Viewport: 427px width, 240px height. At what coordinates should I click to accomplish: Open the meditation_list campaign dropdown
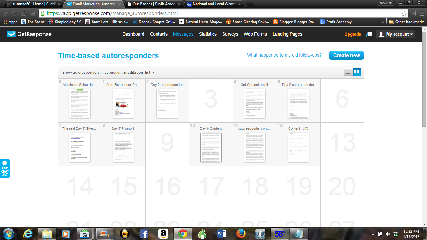coord(139,72)
